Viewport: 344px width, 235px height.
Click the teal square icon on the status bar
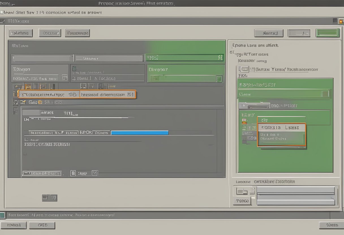(2, 215)
